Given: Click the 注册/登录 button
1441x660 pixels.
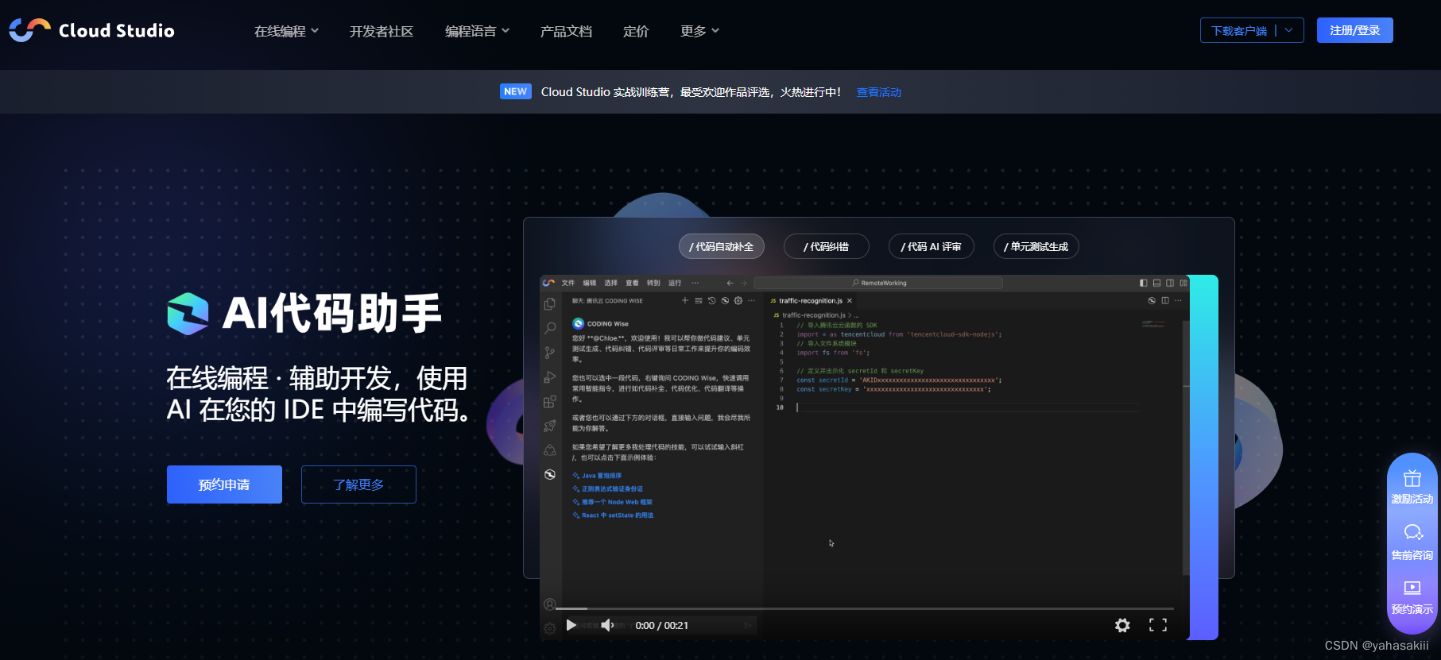Looking at the screenshot, I should (x=1354, y=30).
